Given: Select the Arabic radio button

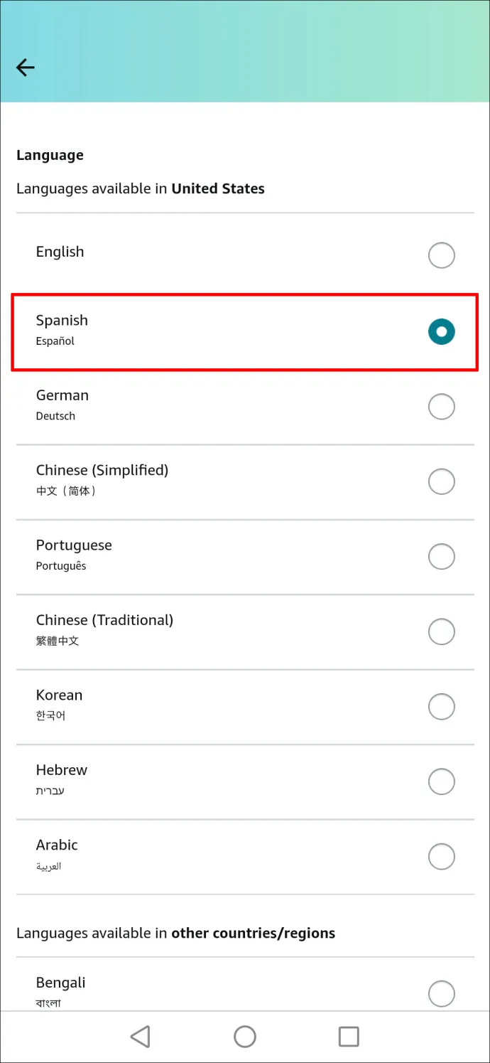Looking at the screenshot, I should [441, 857].
